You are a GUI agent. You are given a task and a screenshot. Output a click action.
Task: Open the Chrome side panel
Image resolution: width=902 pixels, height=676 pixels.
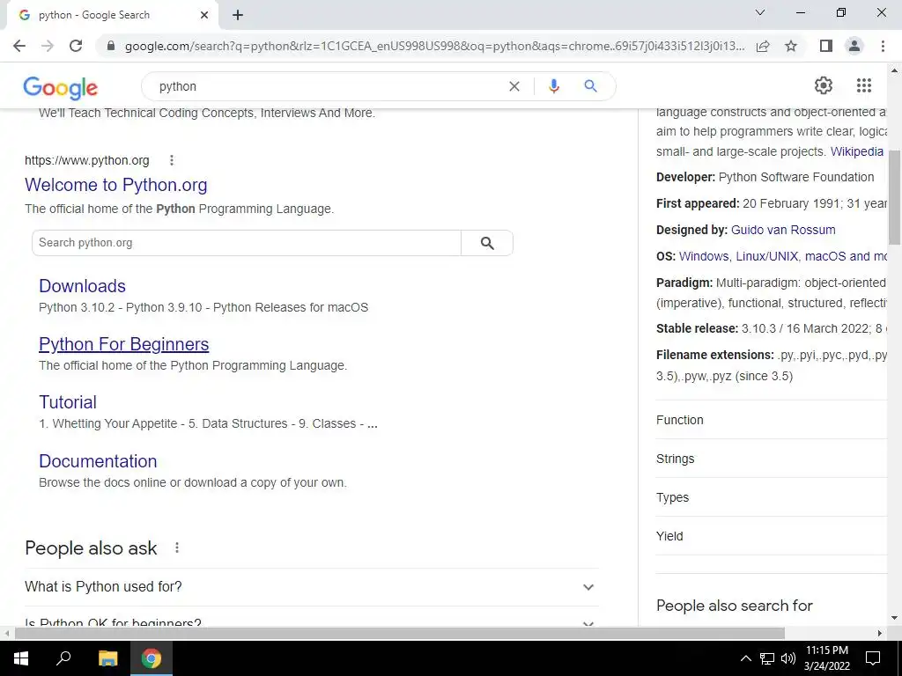[x=826, y=46]
